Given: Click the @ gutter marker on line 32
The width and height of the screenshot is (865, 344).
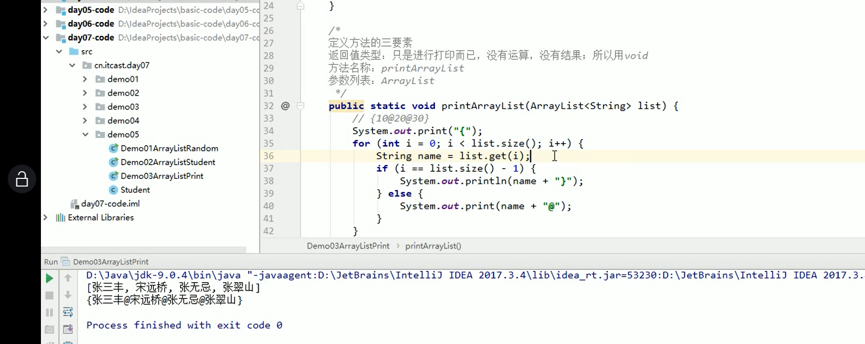Looking at the screenshot, I should [x=285, y=106].
